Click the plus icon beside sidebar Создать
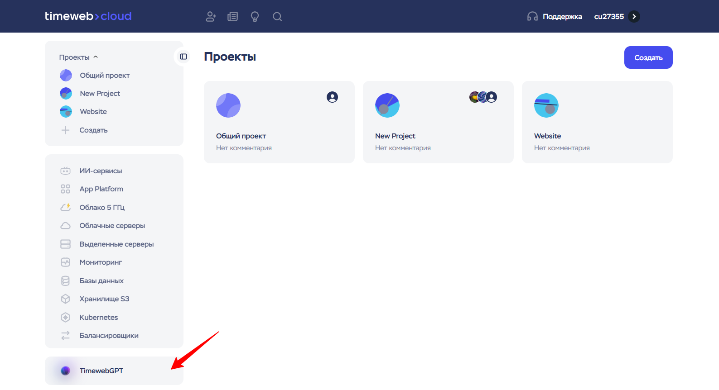The width and height of the screenshot is (719, 390). pyautogui.click(x=66, y=130)
